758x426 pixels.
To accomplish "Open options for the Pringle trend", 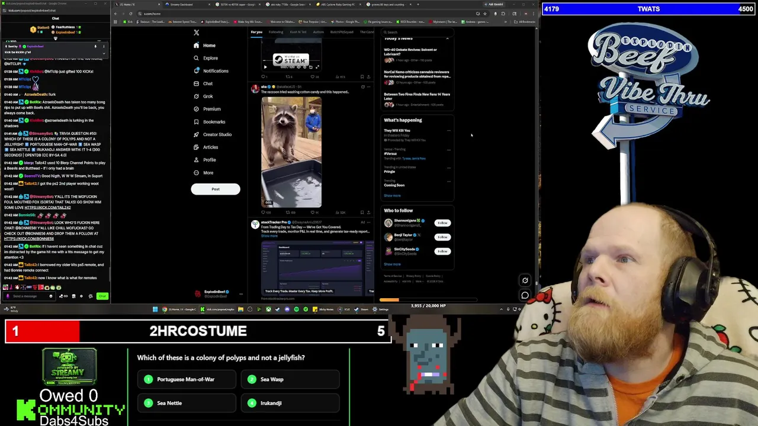I will point(448,167).
